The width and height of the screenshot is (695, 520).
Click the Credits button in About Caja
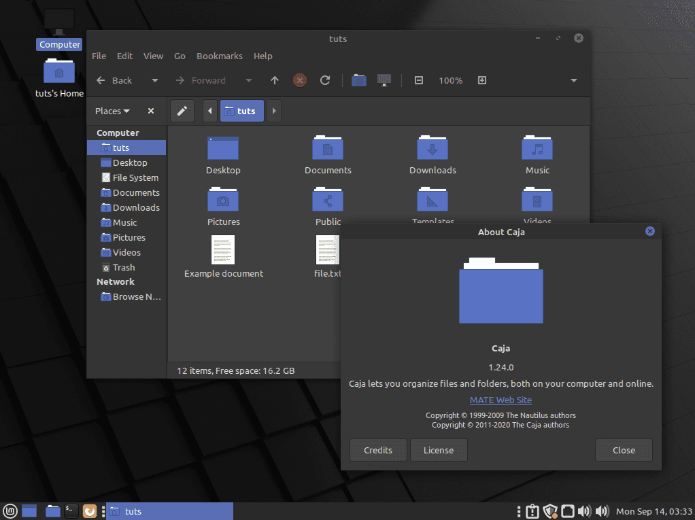(x=377, y=449)
